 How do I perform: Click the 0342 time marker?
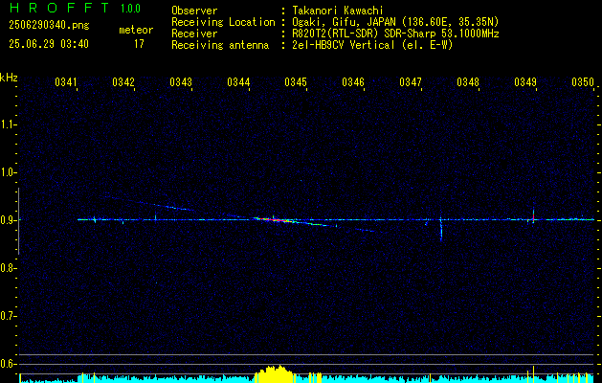(x=123, y=82)
